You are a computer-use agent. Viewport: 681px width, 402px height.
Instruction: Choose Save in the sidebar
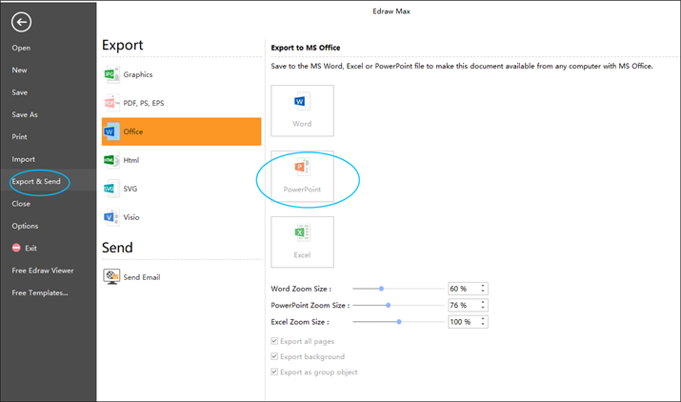pyautogui.click(x=20, y=92)
